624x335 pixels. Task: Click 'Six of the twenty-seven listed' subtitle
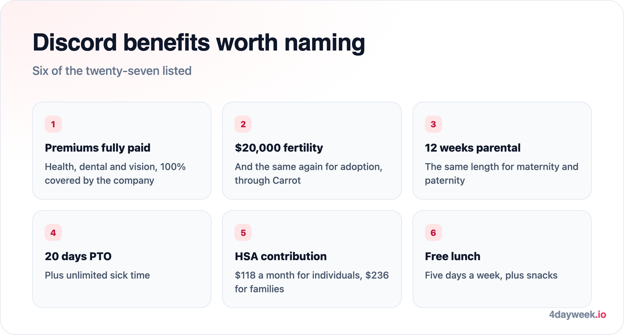click(112, 71)
